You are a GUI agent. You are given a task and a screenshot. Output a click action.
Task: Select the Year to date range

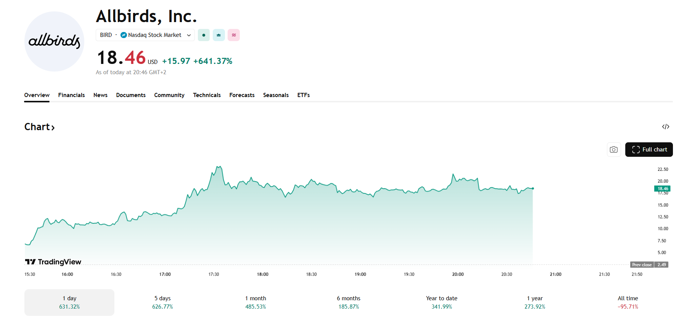click(442, 303)
